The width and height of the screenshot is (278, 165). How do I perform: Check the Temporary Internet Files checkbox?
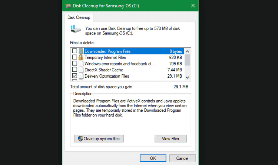pyautogui.click(x=75, y=57)
